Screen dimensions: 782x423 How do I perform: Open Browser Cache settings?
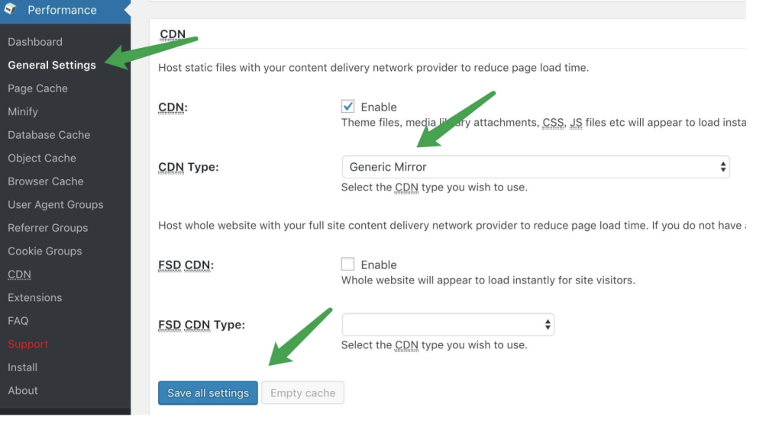[x=45, y=181]
